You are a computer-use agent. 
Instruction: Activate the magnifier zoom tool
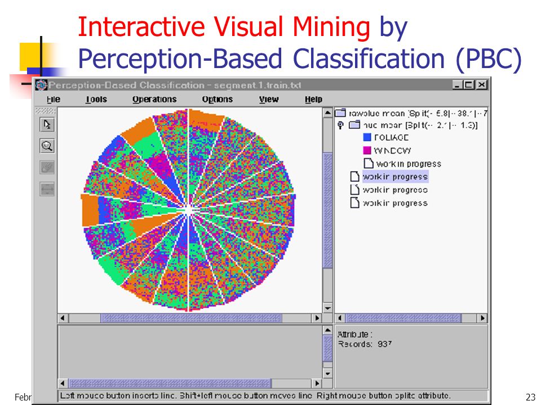(47, 146)
